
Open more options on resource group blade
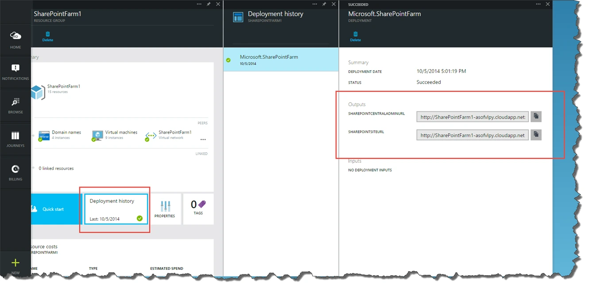click(x=199, y=4)
